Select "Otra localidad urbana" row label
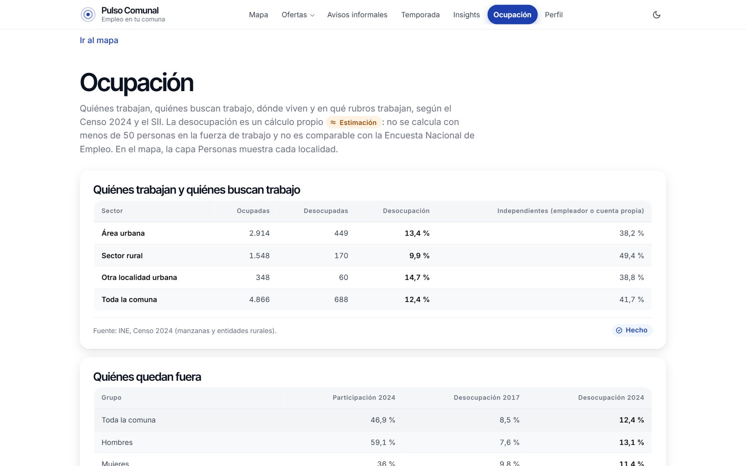 (x=139, y=278)
